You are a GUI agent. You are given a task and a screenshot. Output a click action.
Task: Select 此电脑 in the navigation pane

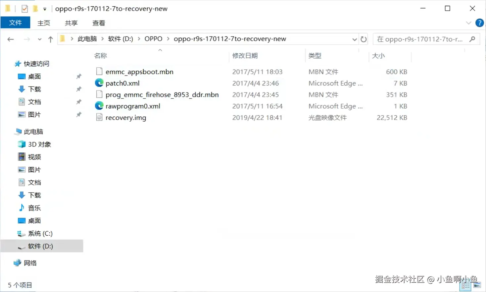(33, 132)
